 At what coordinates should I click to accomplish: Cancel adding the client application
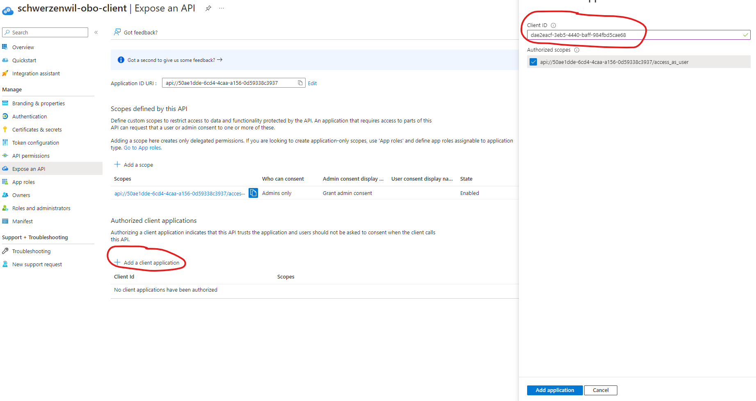coord(601,390)
